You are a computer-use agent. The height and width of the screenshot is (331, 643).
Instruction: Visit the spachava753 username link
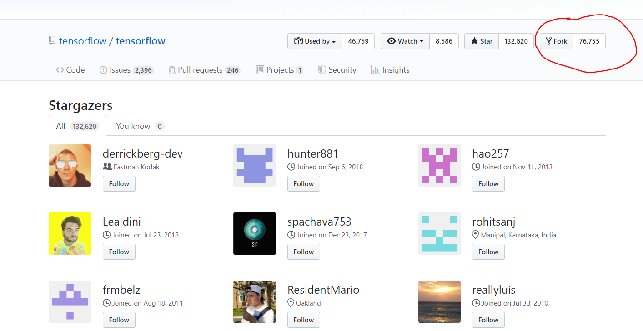click(x=319, y=222)
